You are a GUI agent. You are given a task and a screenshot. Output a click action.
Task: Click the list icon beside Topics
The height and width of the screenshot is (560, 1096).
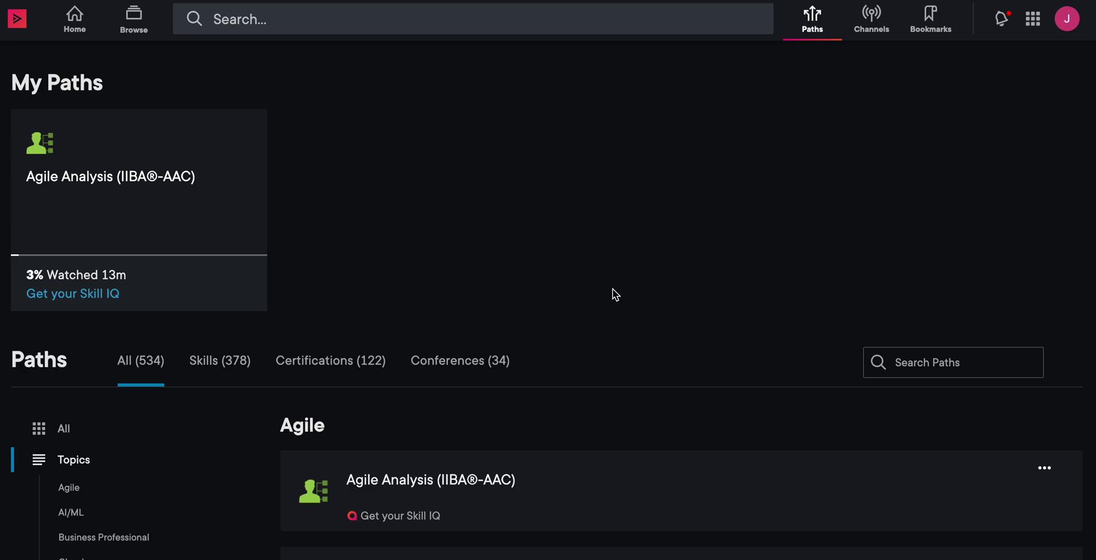pyautogui.click(x=39, y=460)
